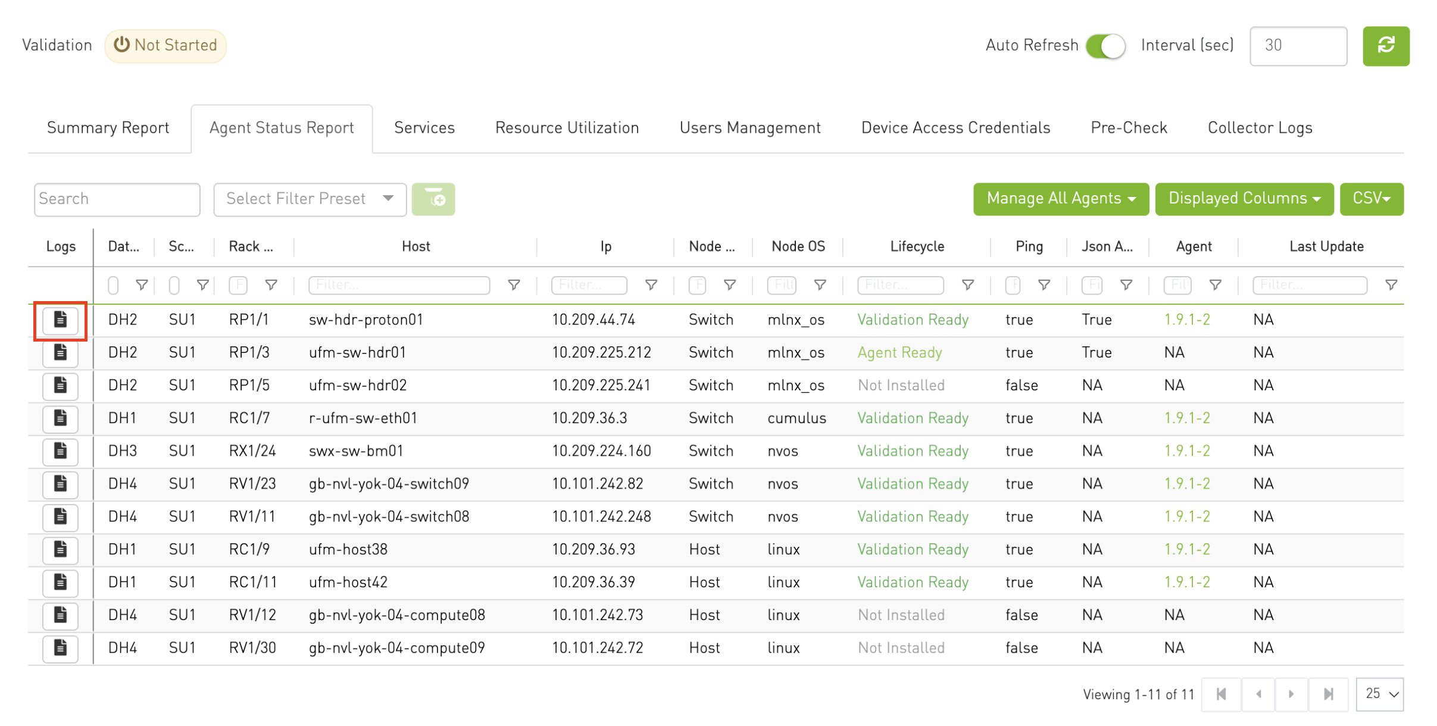The width and height of the screenshot is (1437, 726).
Task: Select the Agent Status Report tab
Action: click(282, 128)
